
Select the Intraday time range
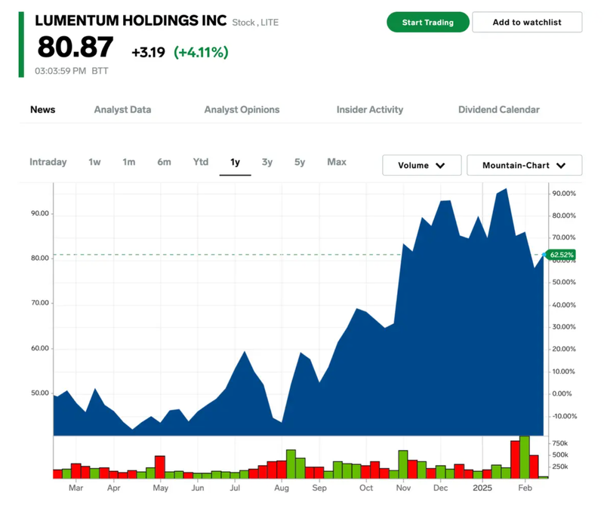[48, 162]
